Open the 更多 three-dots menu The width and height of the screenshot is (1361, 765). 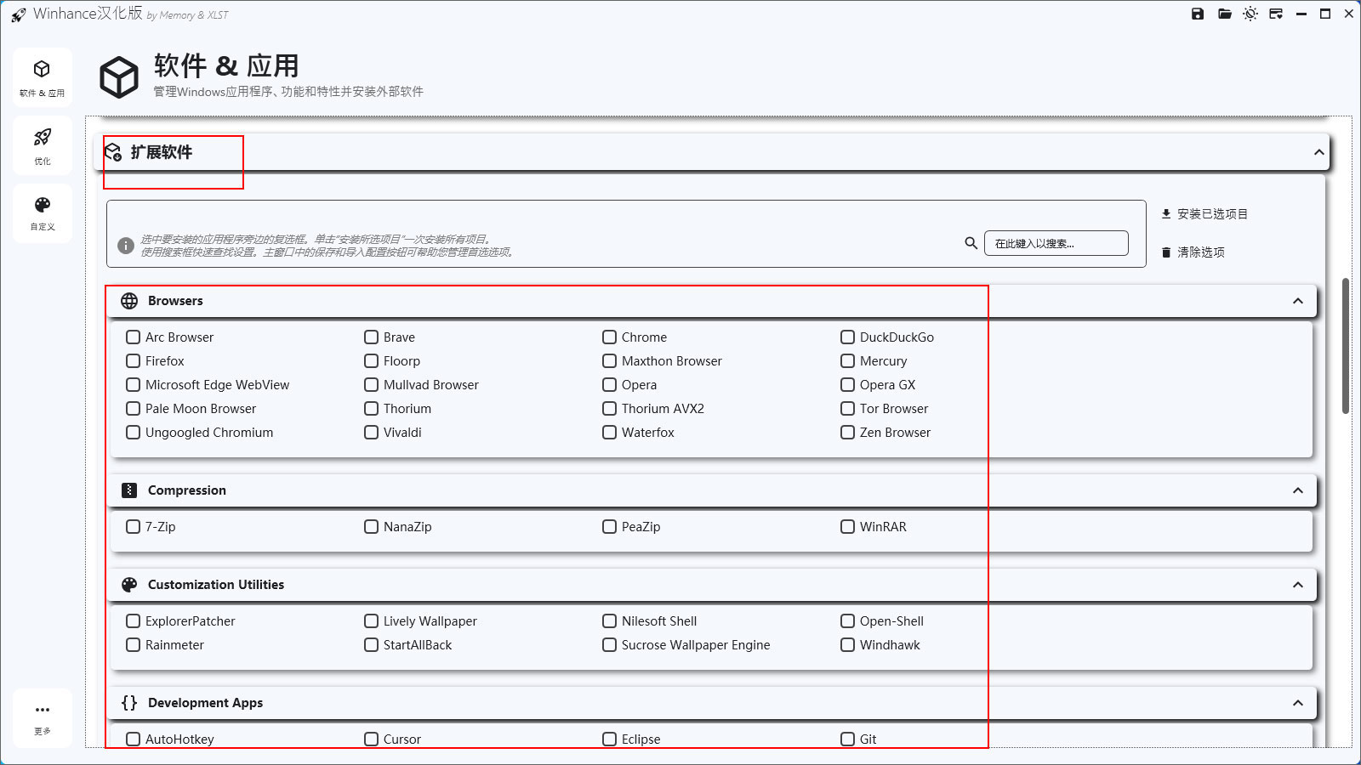pos(43,717)
